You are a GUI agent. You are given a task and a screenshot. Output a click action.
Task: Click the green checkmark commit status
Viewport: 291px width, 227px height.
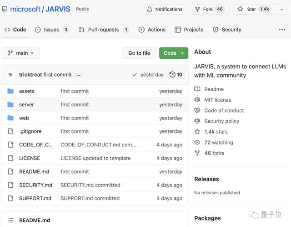click(x=134, y=75)
